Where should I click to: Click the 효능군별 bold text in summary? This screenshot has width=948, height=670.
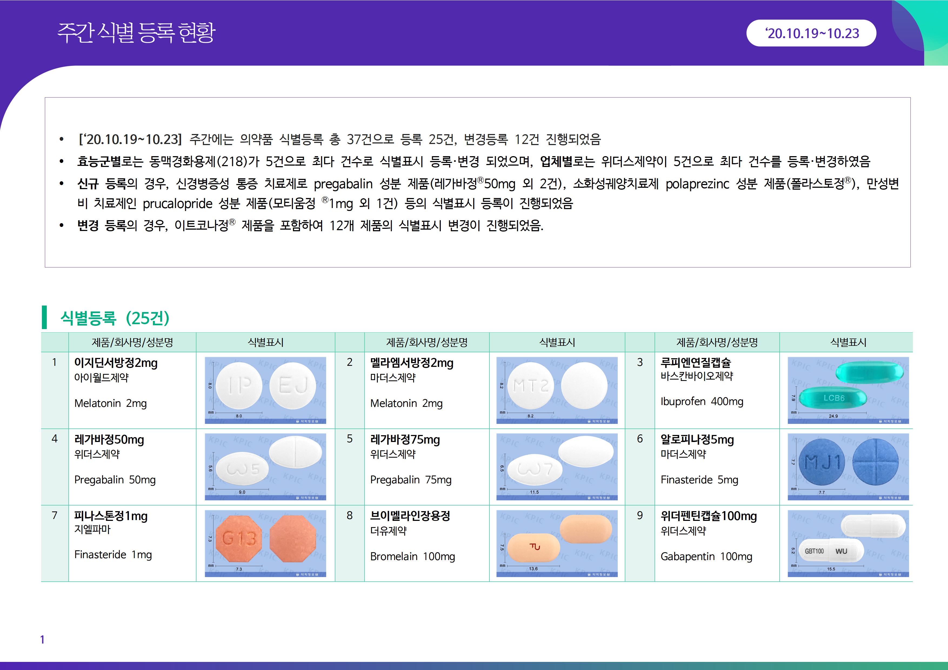[99, 161]
